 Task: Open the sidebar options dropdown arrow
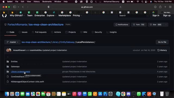point(18,7)
